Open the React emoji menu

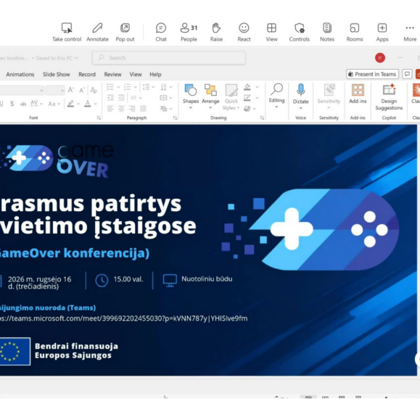(244, 32)
